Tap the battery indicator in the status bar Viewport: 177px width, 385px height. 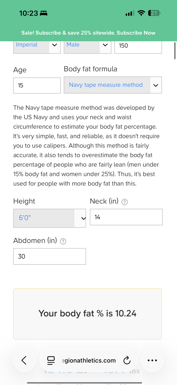coord(154,13)
